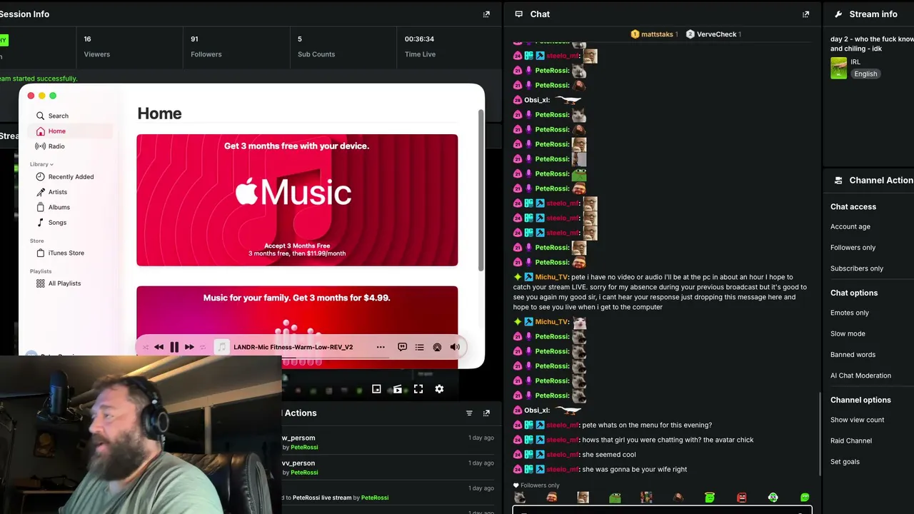Pause the playing track in Music

pyautogui.click(x=174, y=347)
